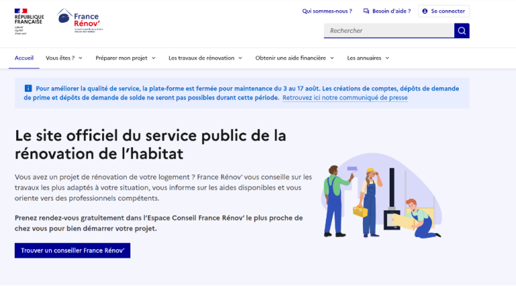Click the user icon next to Se connecter
Screen dimensions: 516x286
[x=425, y=11]
